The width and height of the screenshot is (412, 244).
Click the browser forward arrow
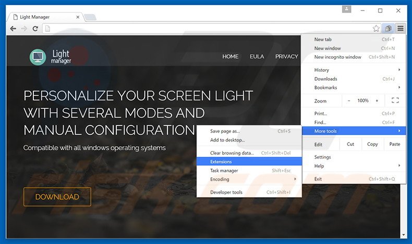[24, 29]
